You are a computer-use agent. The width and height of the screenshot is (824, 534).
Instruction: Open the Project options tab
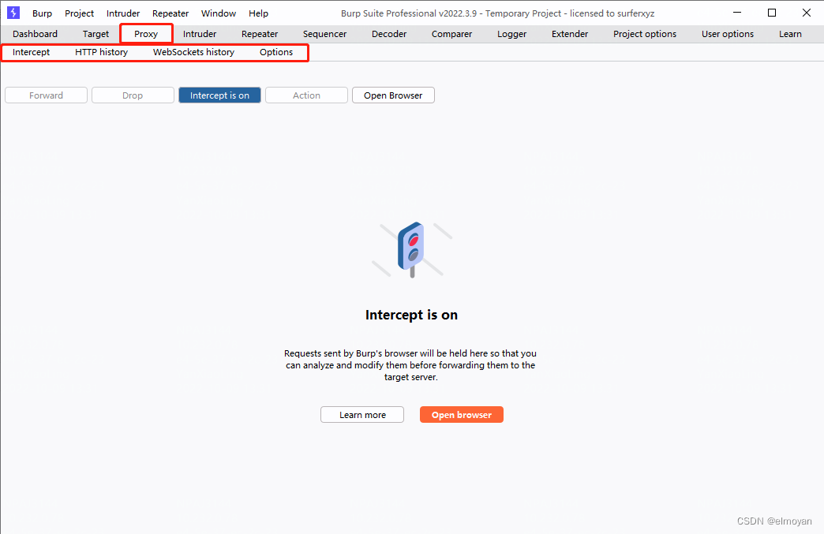[645, 34]
